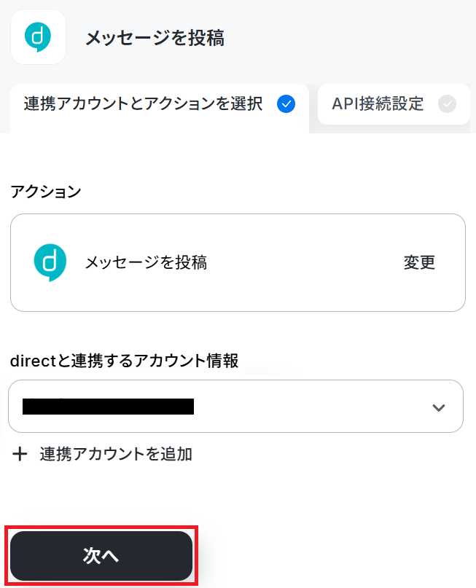Open the direct linked account select box
Viewport: 476px width, 588px height.
(235, 406)
